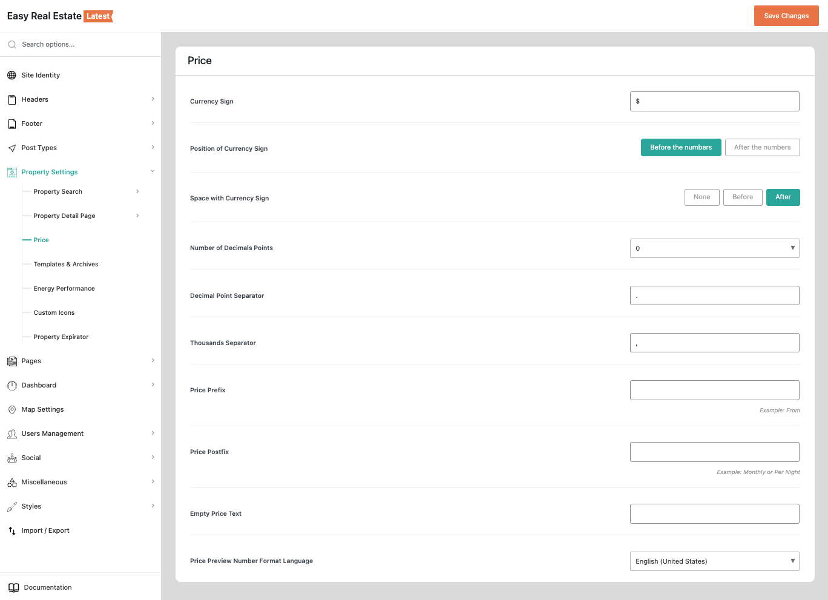This screenshot has width=828, height=600.
Task: Set currency sign space to None
Action: coord(701,197)
